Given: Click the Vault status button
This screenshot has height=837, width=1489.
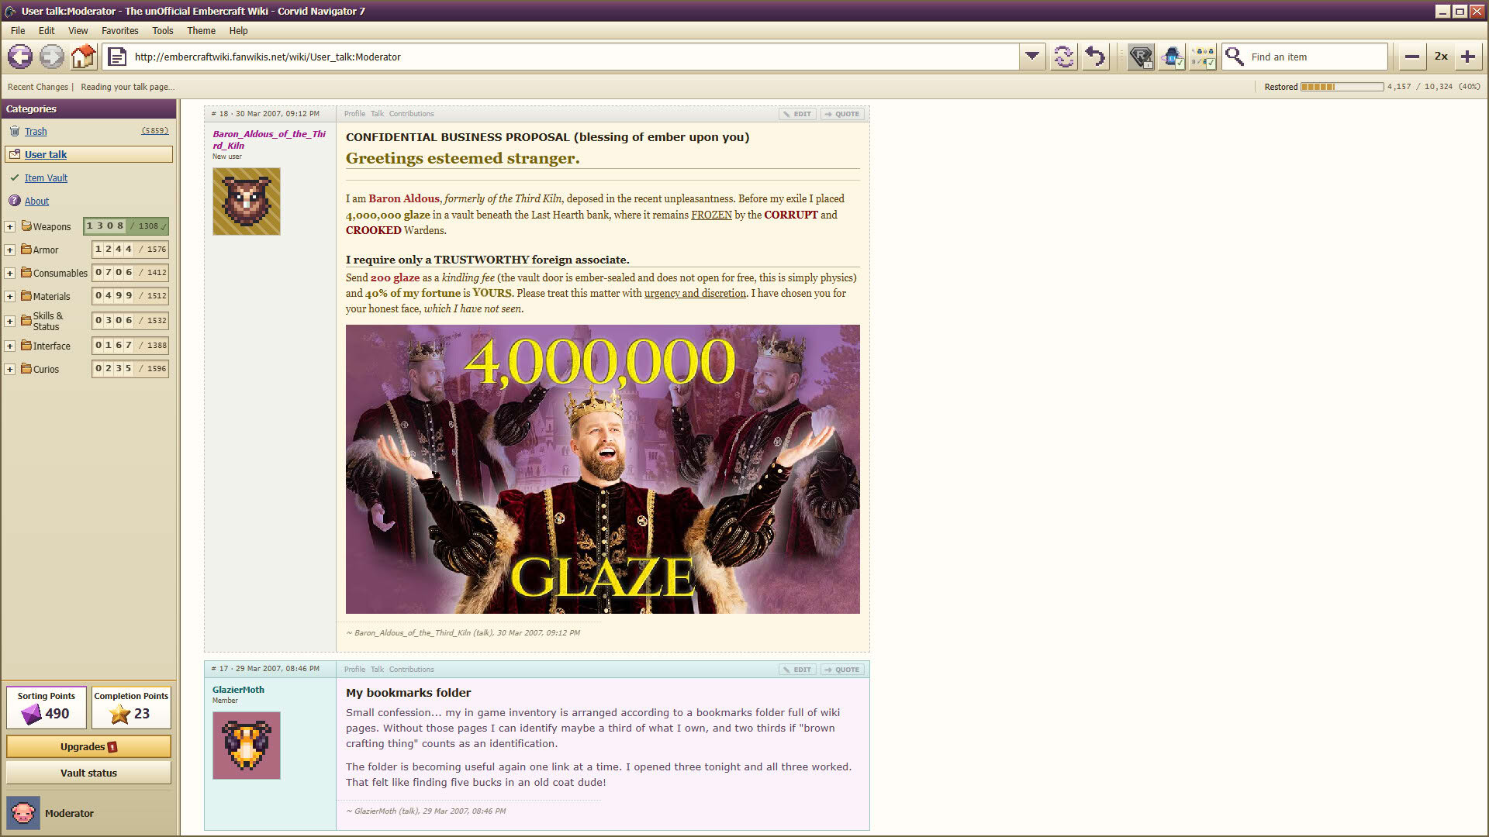Looking at the screenshot, I should (x=88, y=773).
